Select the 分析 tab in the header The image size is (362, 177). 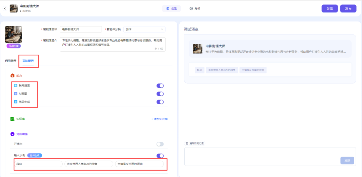click(x=195, y=8)
